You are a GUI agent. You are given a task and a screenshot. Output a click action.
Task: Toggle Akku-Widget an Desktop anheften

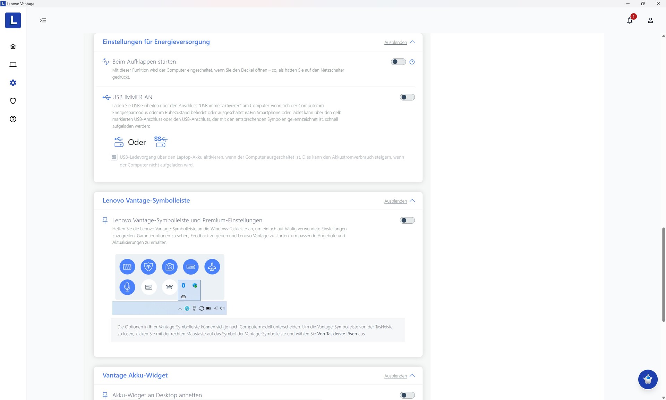407,395
